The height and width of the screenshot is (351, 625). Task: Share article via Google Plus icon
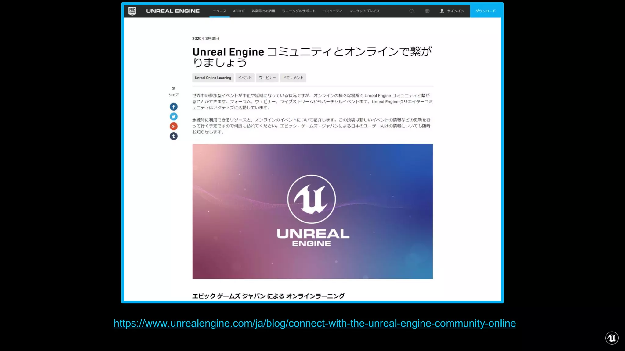click(173, 126)
